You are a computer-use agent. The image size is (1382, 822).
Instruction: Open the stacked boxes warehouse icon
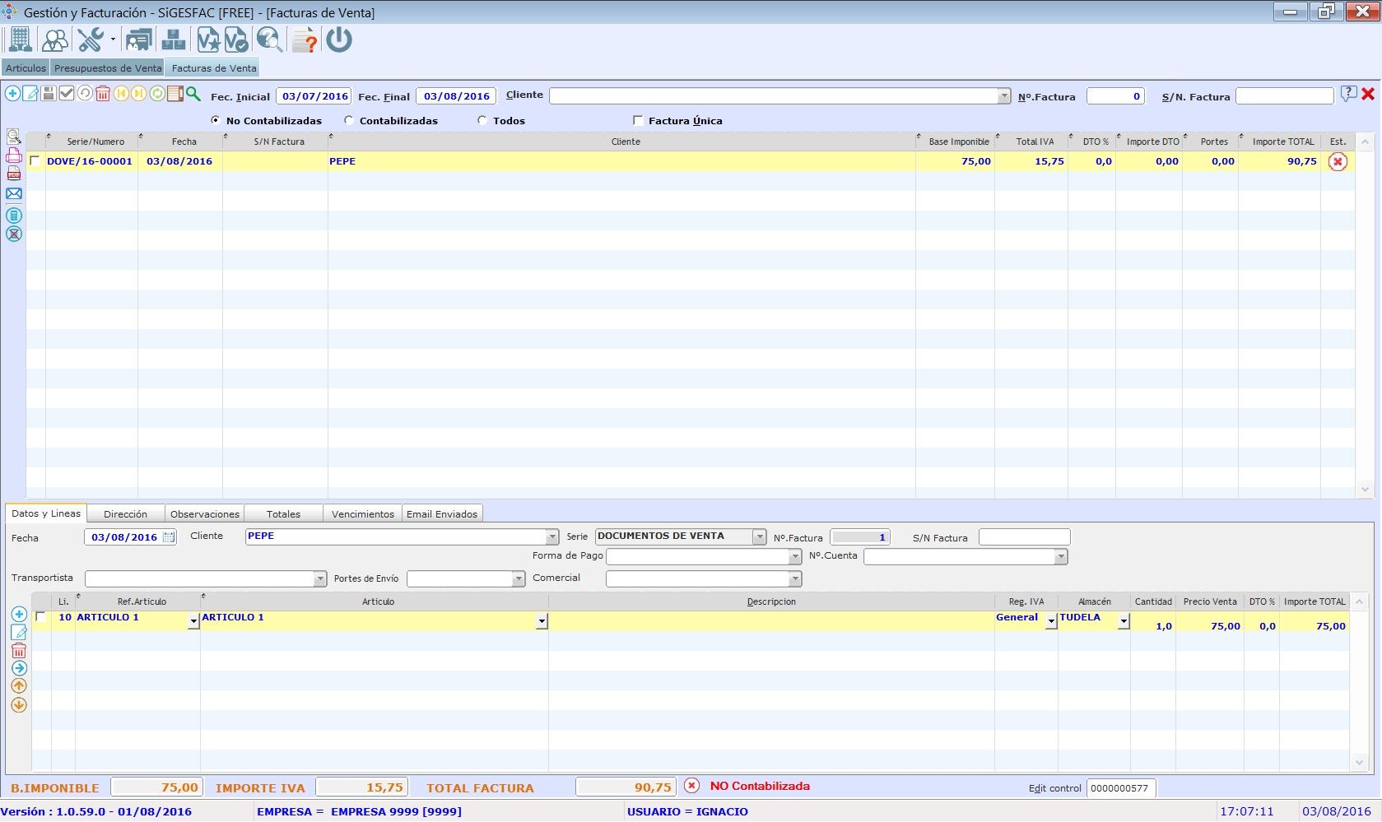(174, 39)
